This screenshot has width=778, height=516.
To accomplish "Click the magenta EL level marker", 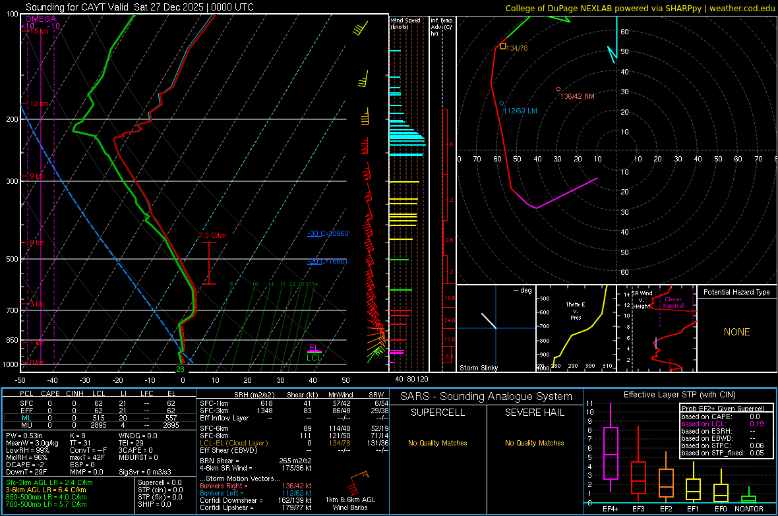I will 314,349.
